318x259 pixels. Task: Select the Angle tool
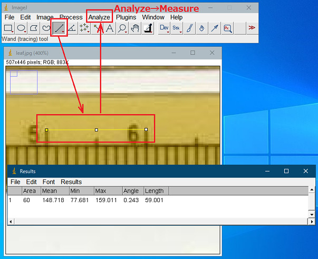tap(72, 28)
